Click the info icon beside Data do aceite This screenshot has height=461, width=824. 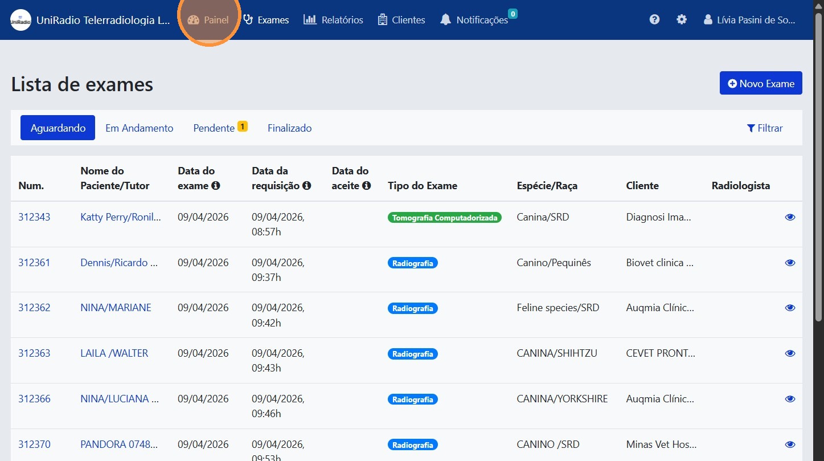[x=367, y=186]
